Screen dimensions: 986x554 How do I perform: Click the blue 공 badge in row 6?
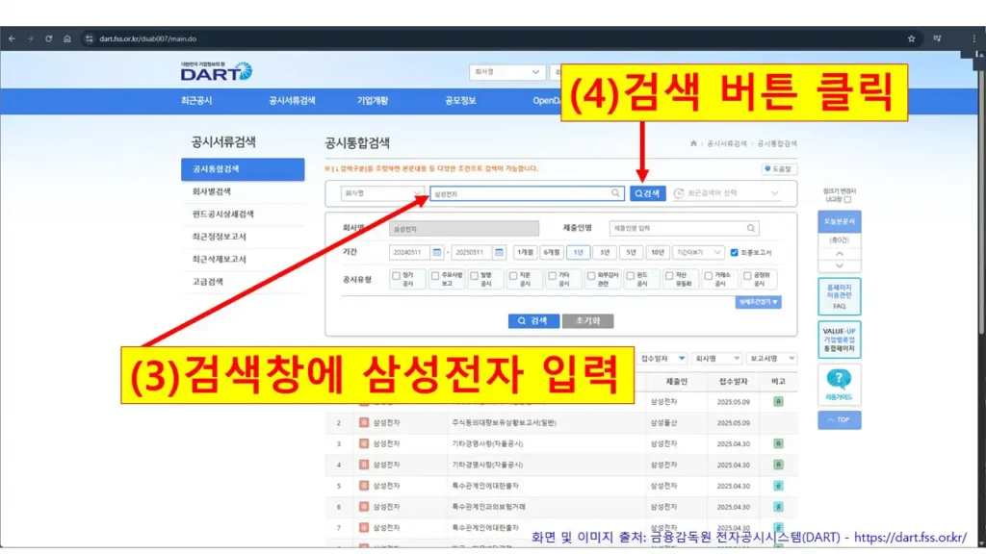[x=778, y=506]
